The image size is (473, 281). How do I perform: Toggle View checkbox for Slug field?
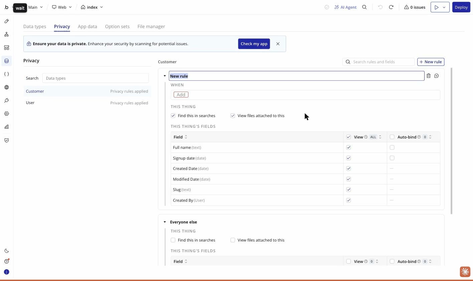click(348, 190)
